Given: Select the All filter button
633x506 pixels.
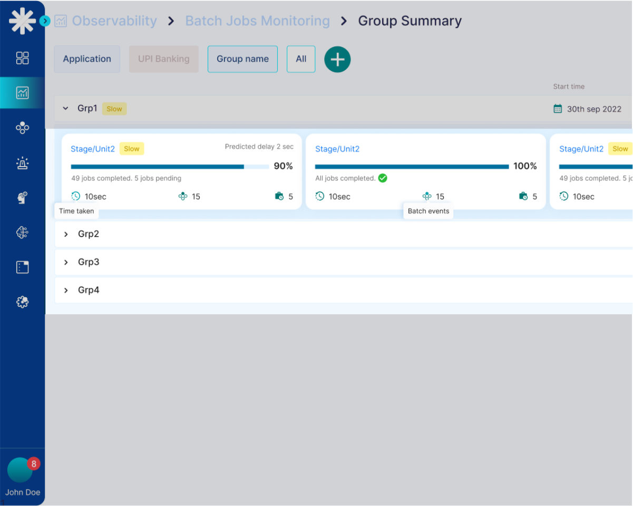Looking at the screenshot, I should click(x=301, y=59).
